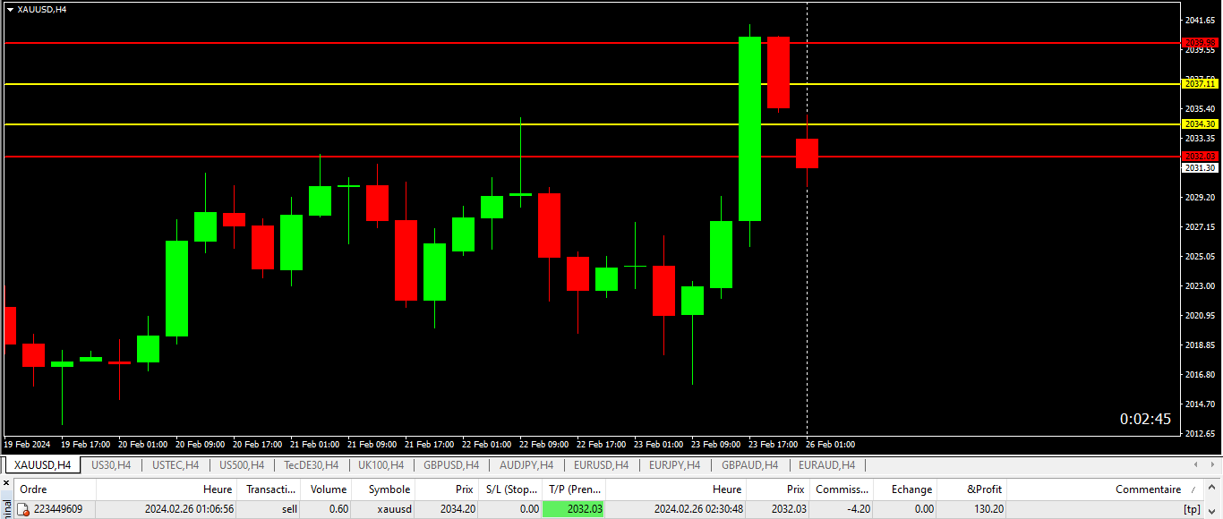Switch to the GBPAUD,H4 chart tab
The image size is (1223, 519).
pos(750,465)
